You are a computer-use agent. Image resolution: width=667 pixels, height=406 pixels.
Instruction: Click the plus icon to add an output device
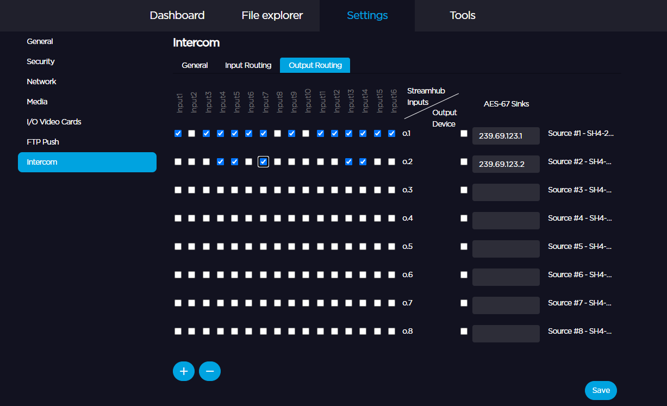point(184,371)
